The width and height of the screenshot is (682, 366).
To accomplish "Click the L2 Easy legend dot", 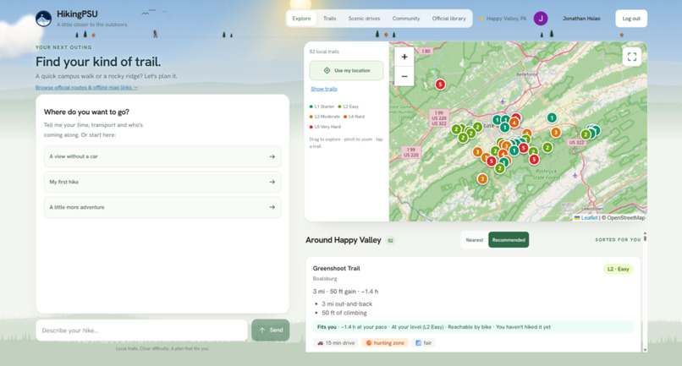I will coord(339,107).
